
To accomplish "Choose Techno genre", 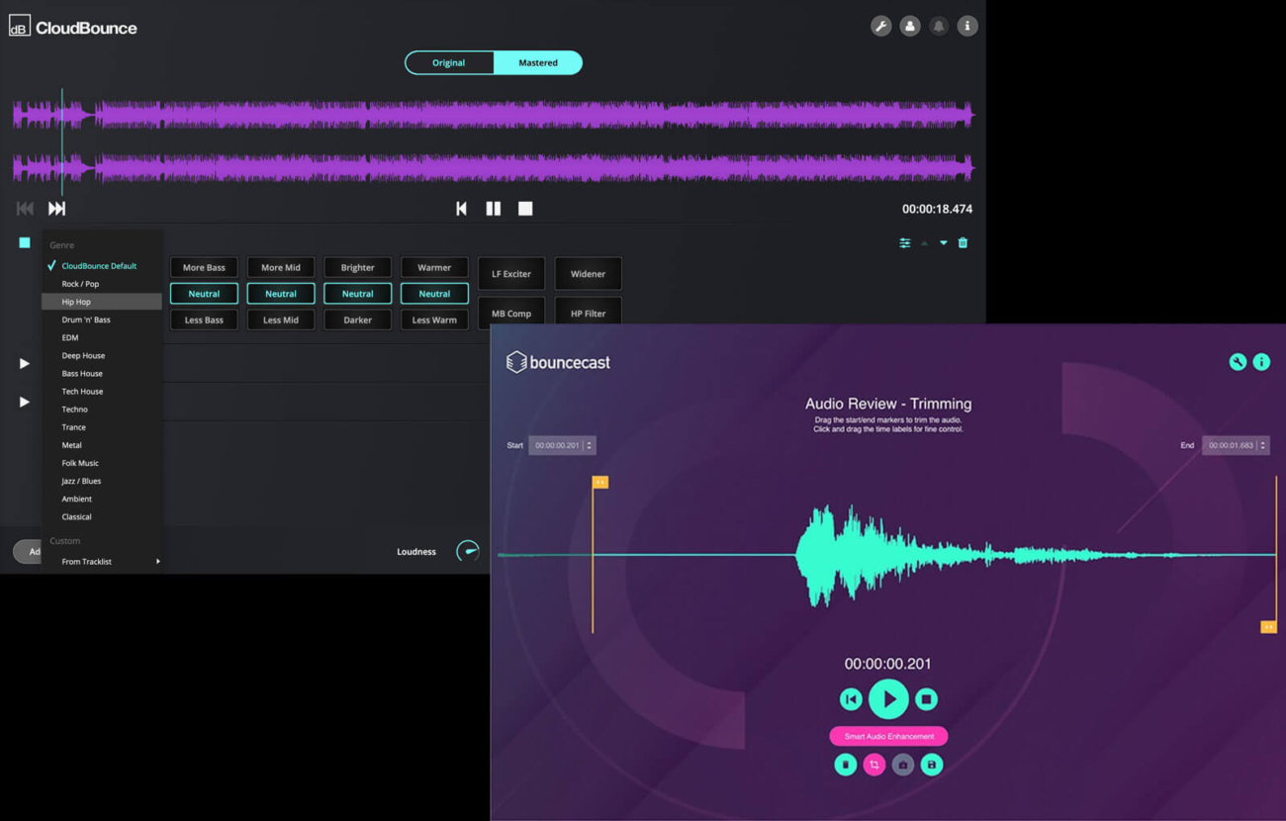I will pyautogui.click(x=102, y=410).
